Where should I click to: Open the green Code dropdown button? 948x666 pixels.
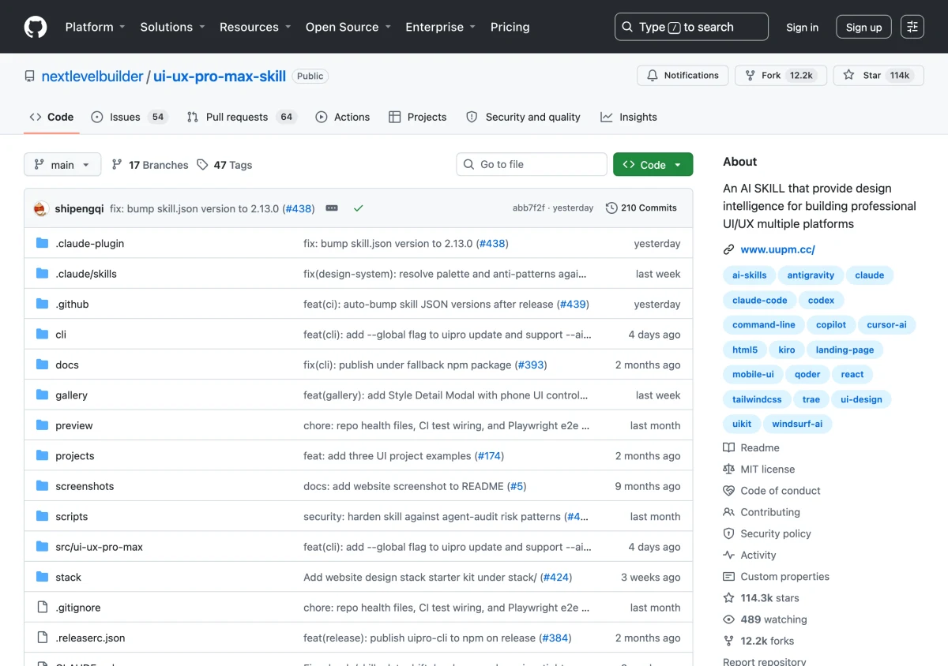pos(653,164)
